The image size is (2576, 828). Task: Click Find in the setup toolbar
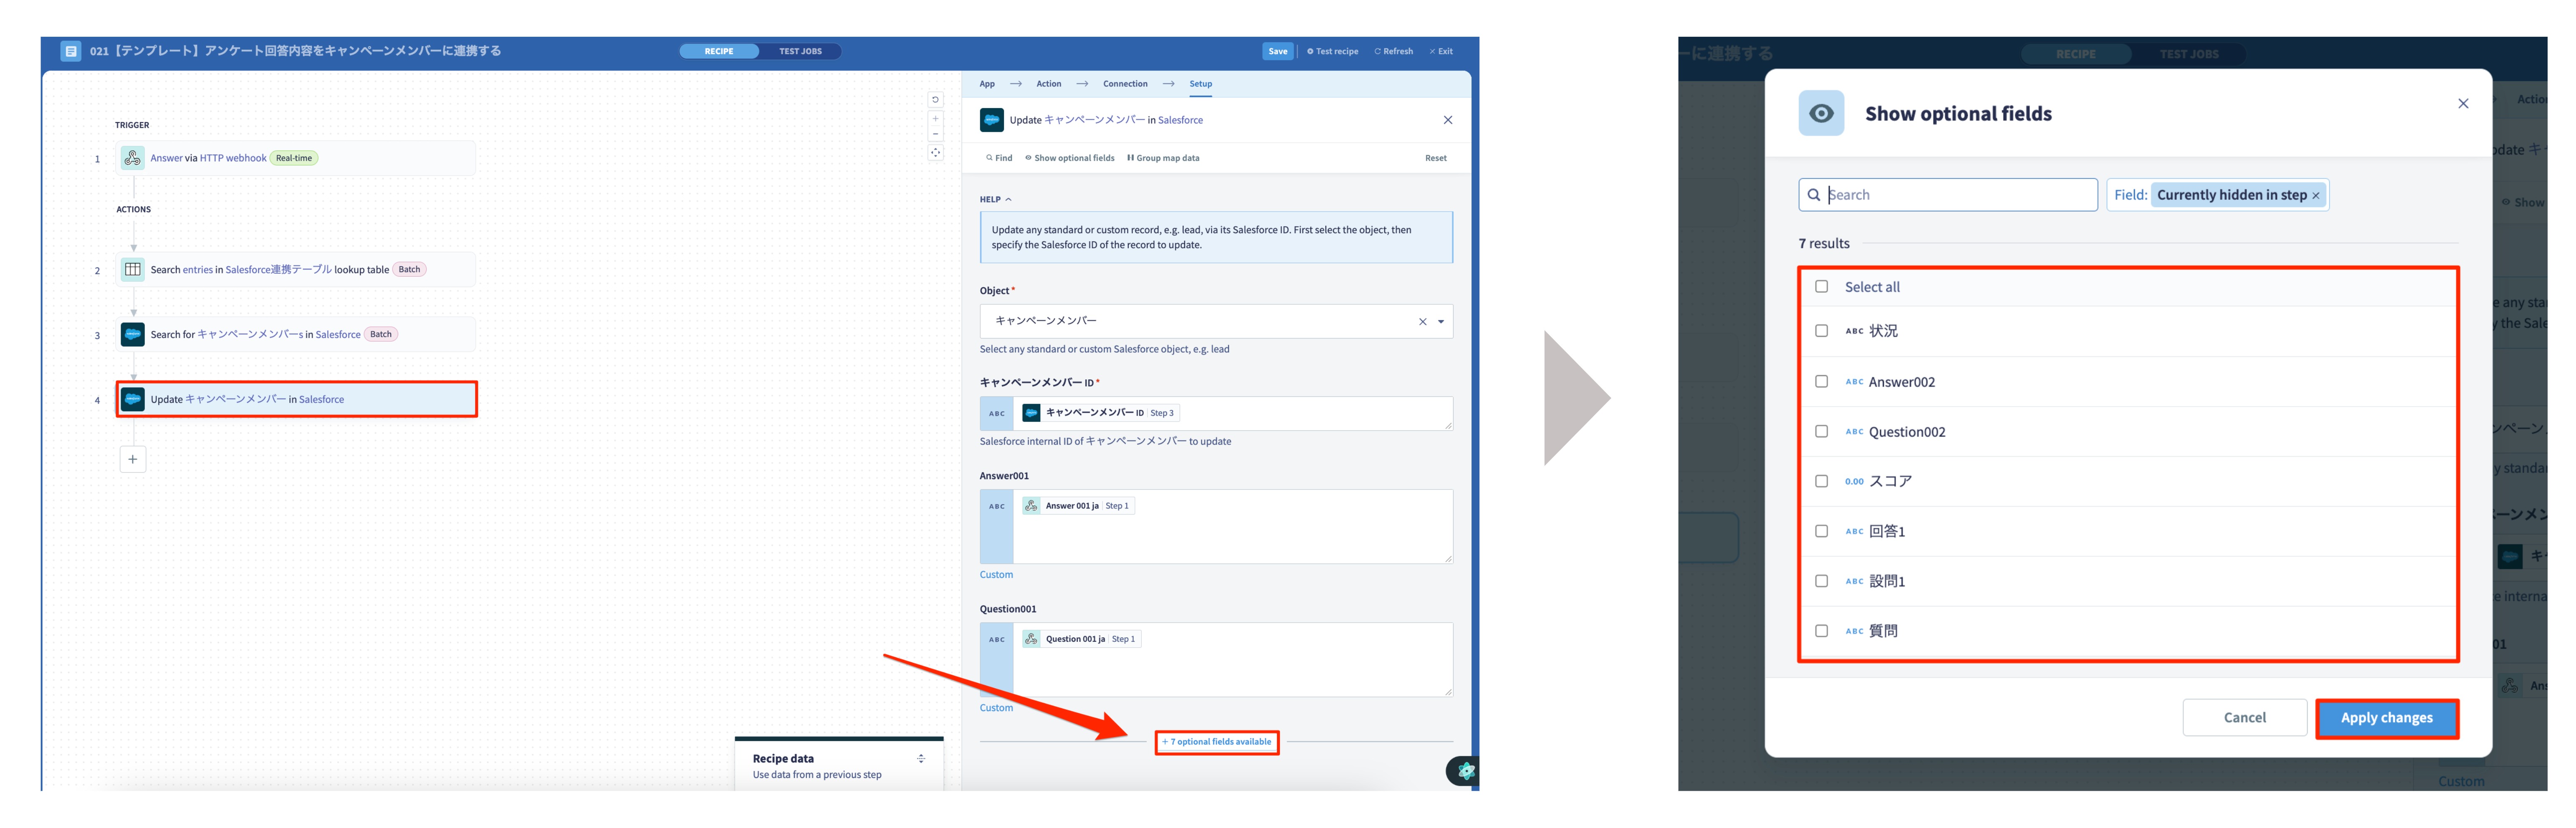pos(999,158)
